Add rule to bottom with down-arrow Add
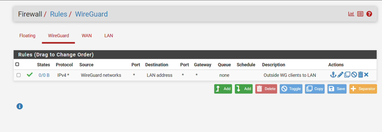382x132 pixels. click(244, 89)
